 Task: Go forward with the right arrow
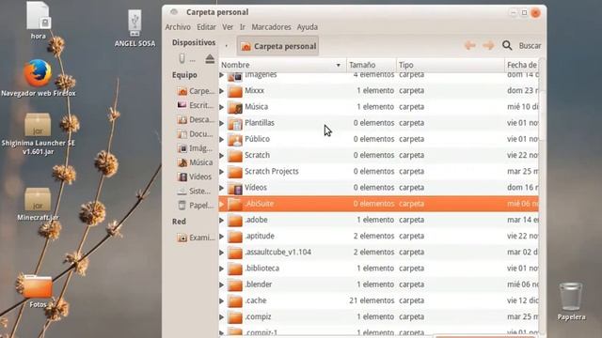[x=488, y=45]
